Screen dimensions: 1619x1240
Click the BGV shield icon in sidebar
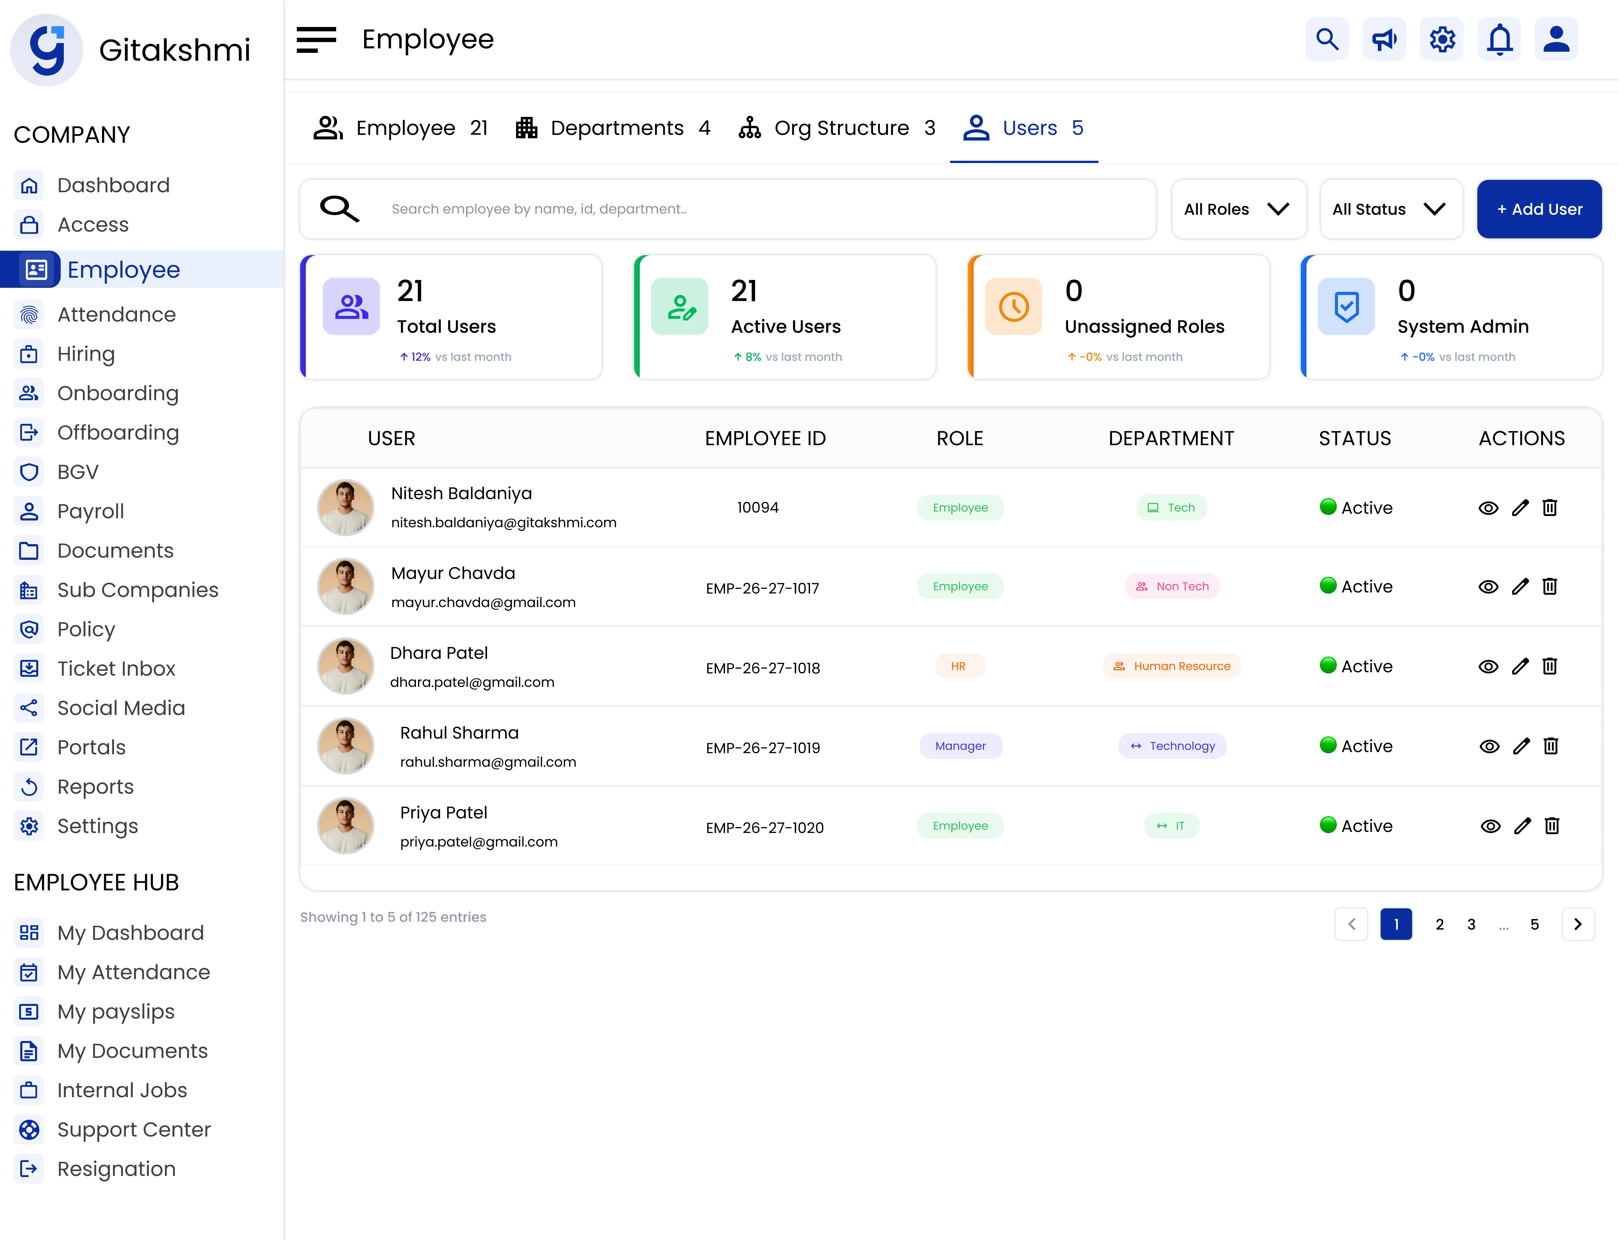coord(29,472)
